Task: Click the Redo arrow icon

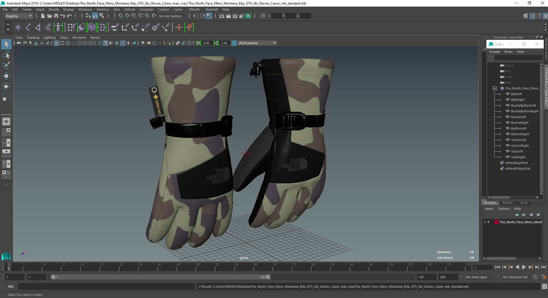Action: (69, 16)
